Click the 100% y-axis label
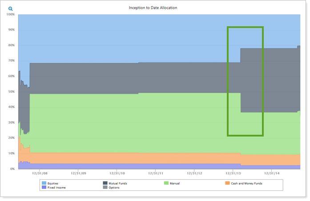Image resolution: width=310 pixels, height=201 pixels. [11, 14]
